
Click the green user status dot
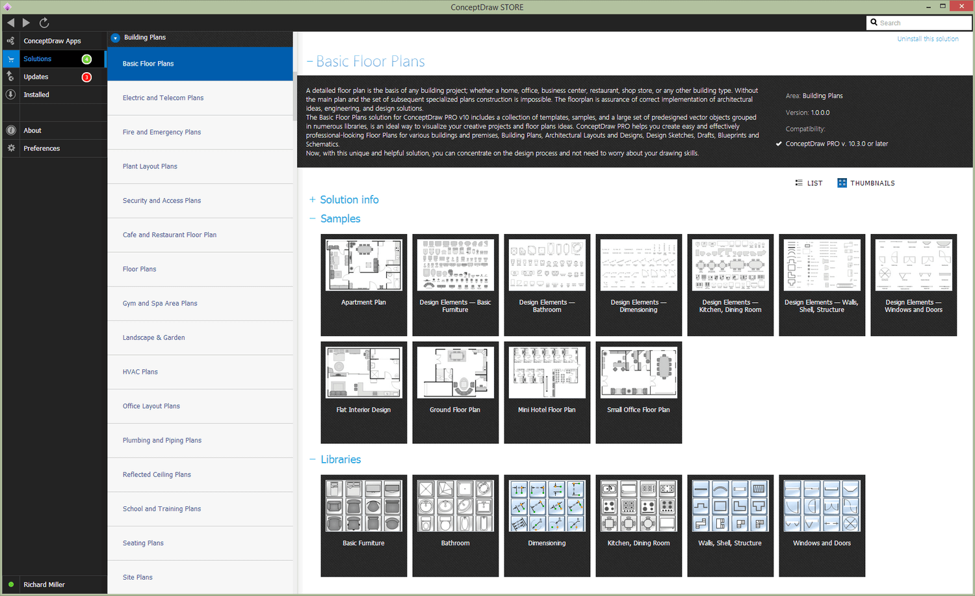click(11, 584)
